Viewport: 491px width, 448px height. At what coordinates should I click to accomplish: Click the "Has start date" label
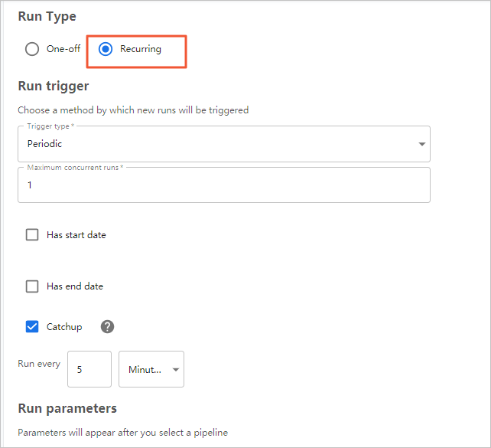pos(76,235)
